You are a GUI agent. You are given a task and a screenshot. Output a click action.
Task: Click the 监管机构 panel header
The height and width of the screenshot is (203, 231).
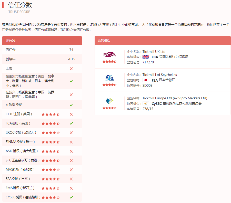[163, 41]
